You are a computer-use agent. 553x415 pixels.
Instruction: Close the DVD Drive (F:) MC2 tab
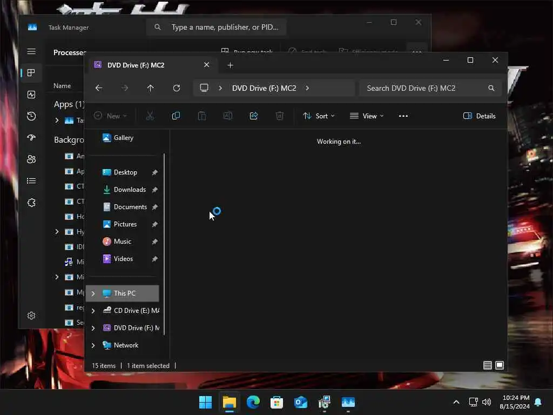(x=207, y=65)
